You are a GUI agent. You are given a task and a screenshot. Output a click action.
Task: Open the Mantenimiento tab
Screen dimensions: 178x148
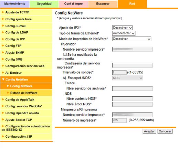(x=15, y=4)
